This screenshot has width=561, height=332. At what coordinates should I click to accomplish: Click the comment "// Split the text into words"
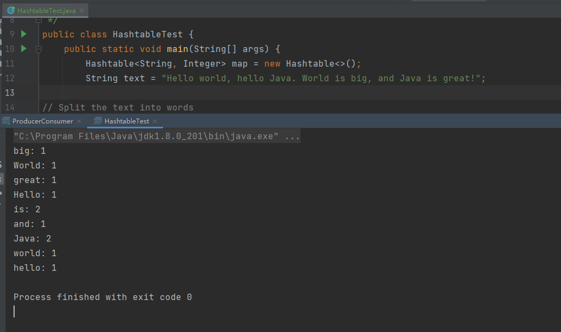(x=118, y=107)
